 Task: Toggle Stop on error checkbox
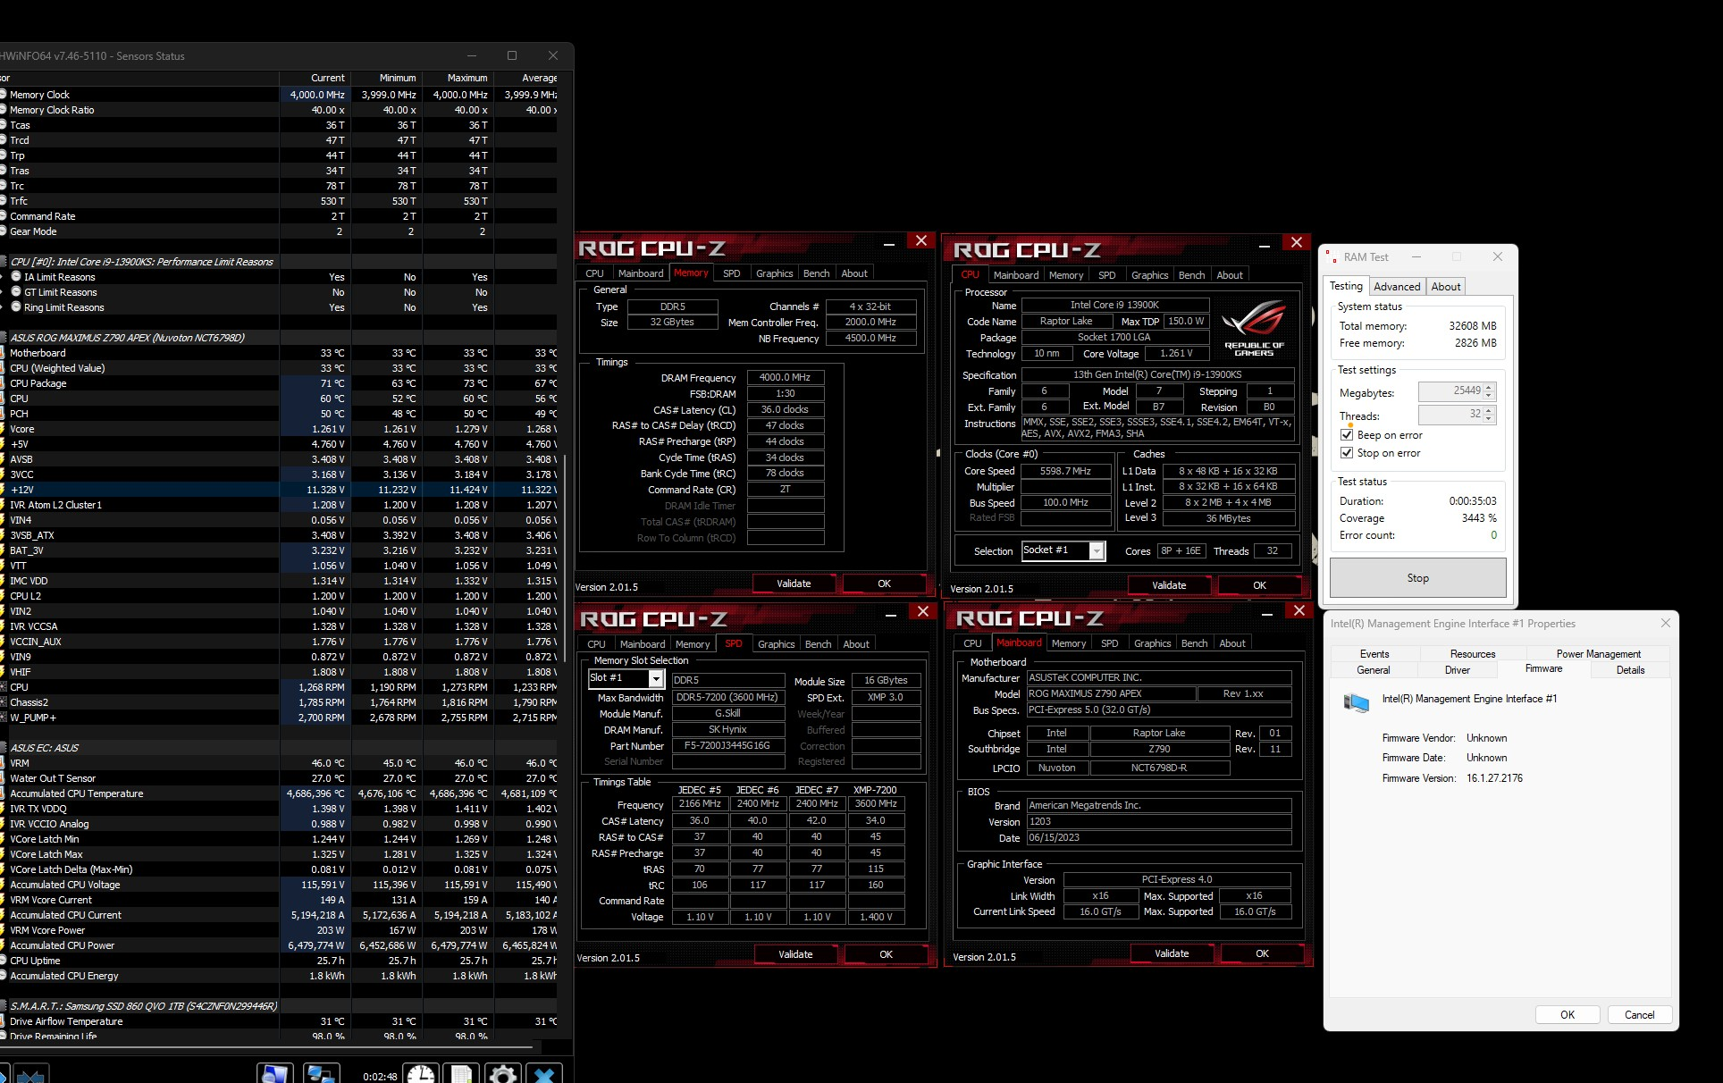pyautogui.click(x=1347, y=453)
